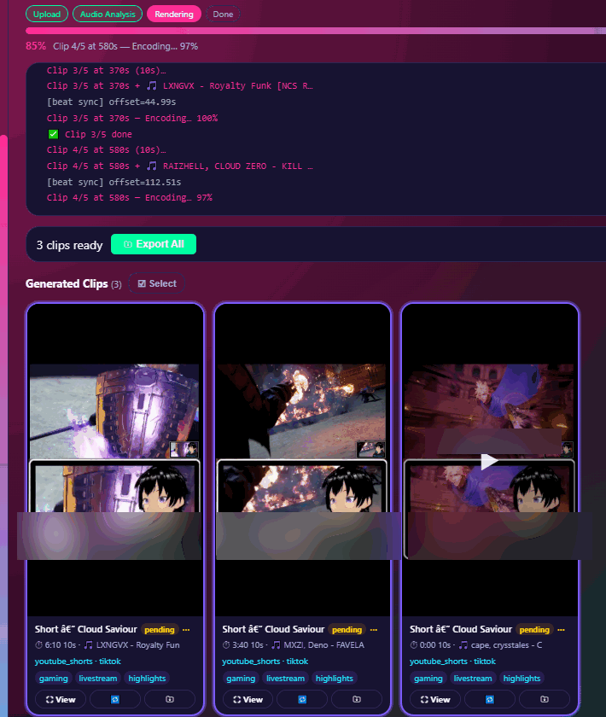This screenshot has width=606, height=717.
Task: Click the LXNGVX card title 'Short — Cloud Saviour'
Action: coord(86,630)
